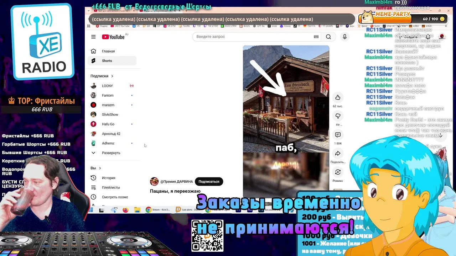Switch to 'Stream - Kick D...' taskbar window
Image resolution: width=456 pixels, height=256 pixels.
coord(159,210)
